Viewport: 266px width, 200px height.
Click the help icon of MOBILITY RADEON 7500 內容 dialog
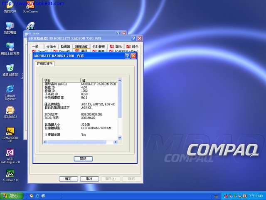(127, 56)
